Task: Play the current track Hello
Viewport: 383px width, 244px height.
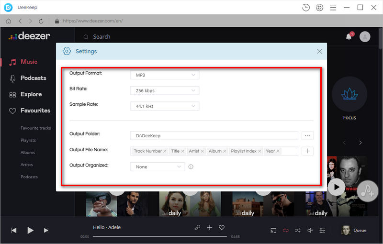Action: [x=30, y=230]
